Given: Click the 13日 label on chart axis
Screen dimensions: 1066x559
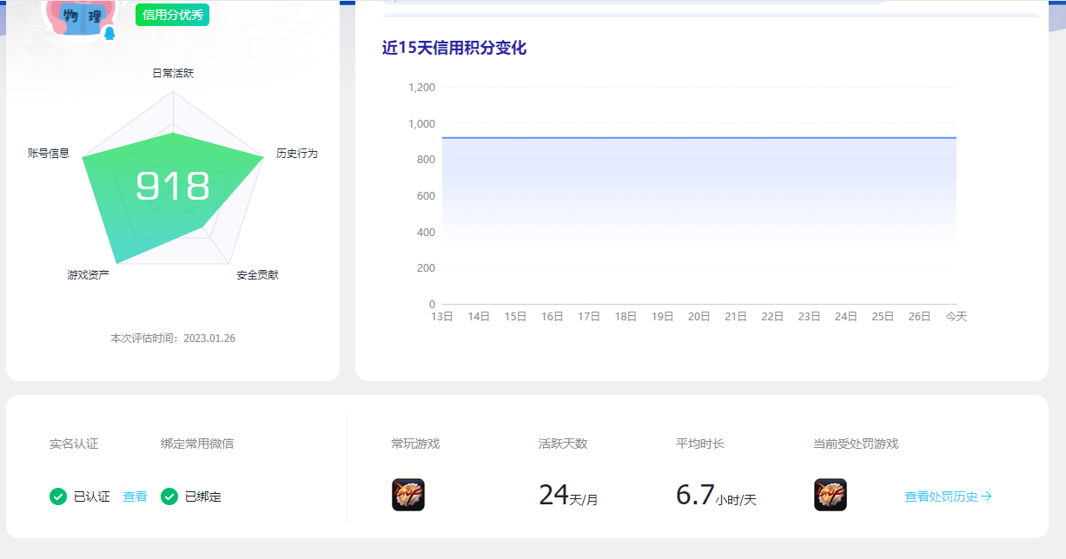Looking at the screenshot, I should coord(442,317).
